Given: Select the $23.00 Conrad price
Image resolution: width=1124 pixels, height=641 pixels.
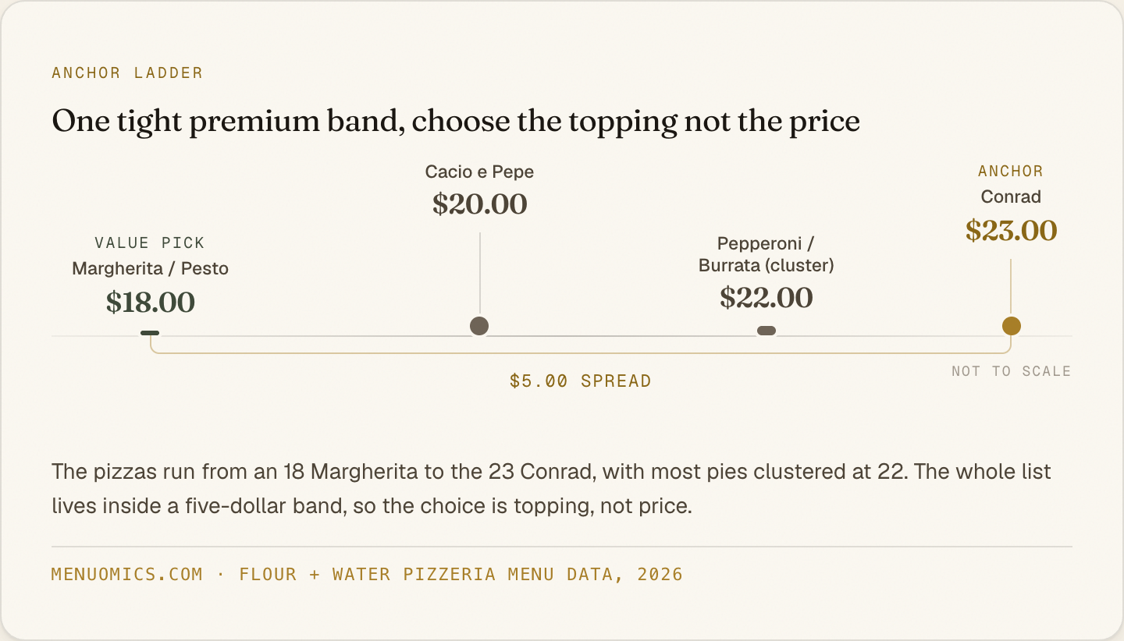Looking at the screenshot, I should pos(1011,231).
